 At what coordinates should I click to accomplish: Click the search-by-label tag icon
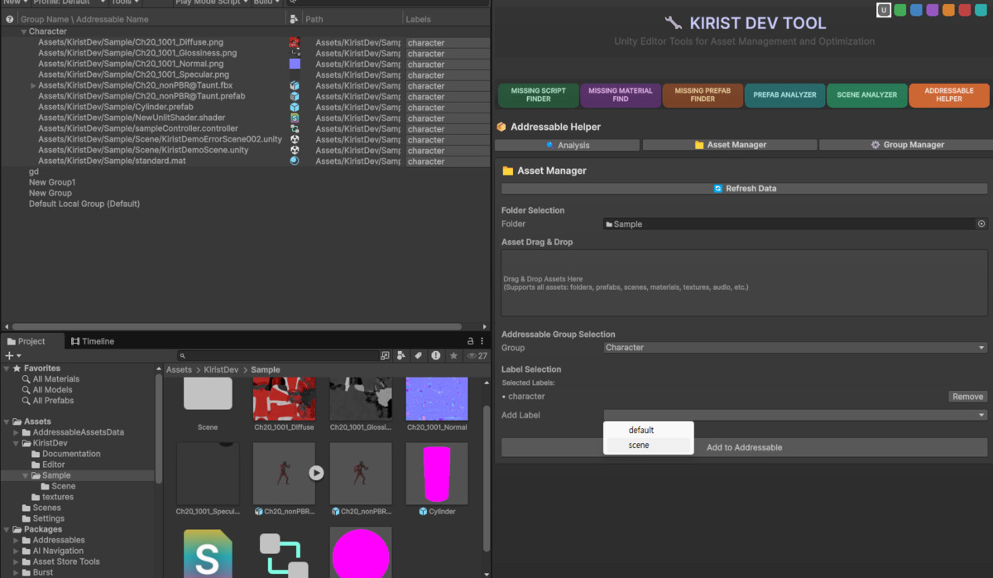[420, 355]
